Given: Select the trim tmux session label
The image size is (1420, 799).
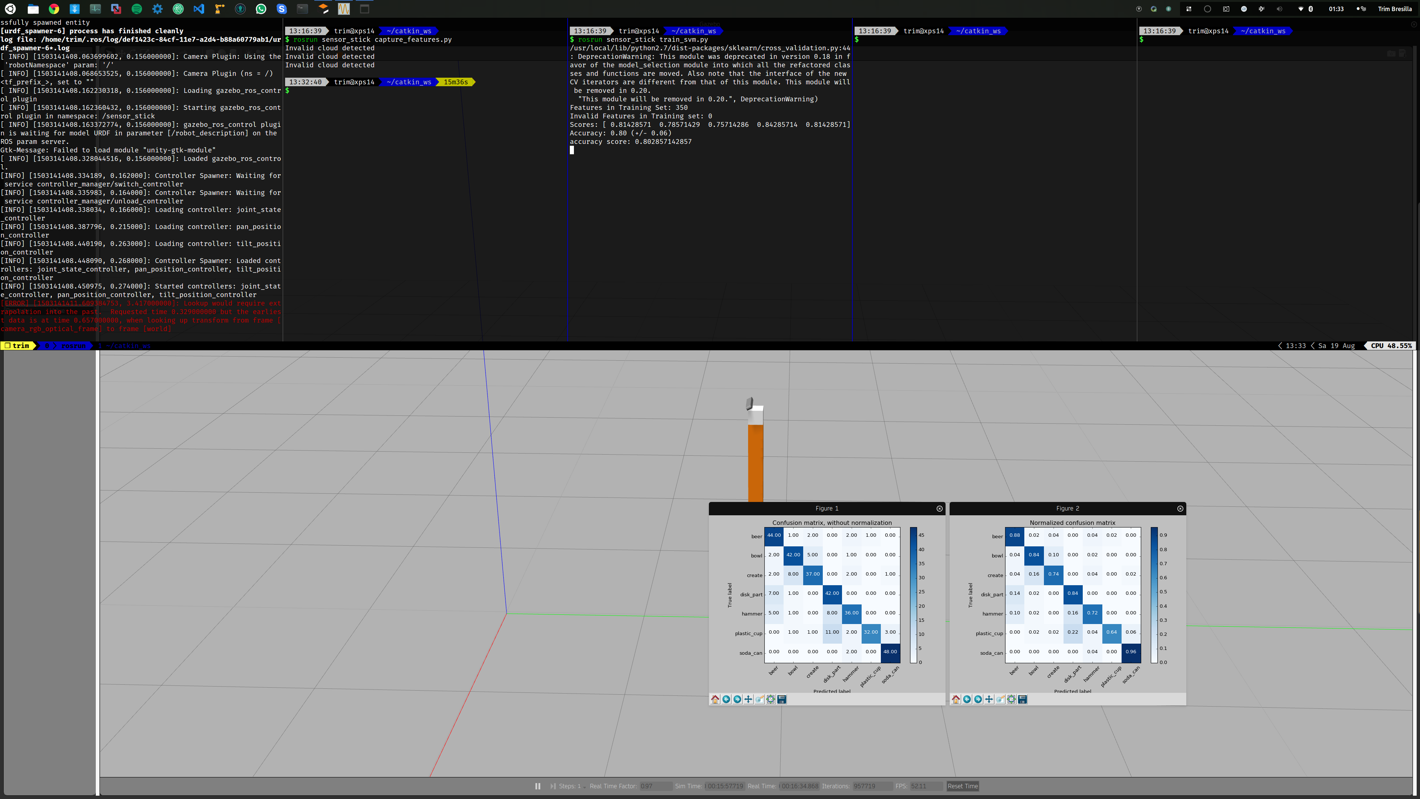Looking at the screenshot, I should click(18, 346).
